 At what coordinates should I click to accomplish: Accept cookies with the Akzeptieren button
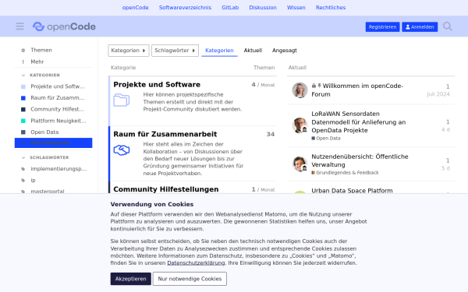tap(131, 279)
